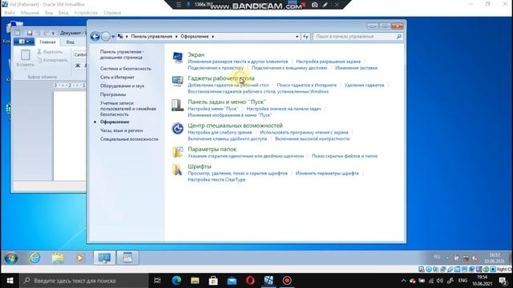Select the Главная tab in WordPad
The height and width of the screenshot is (288, 513).
[x=47, y=42]
